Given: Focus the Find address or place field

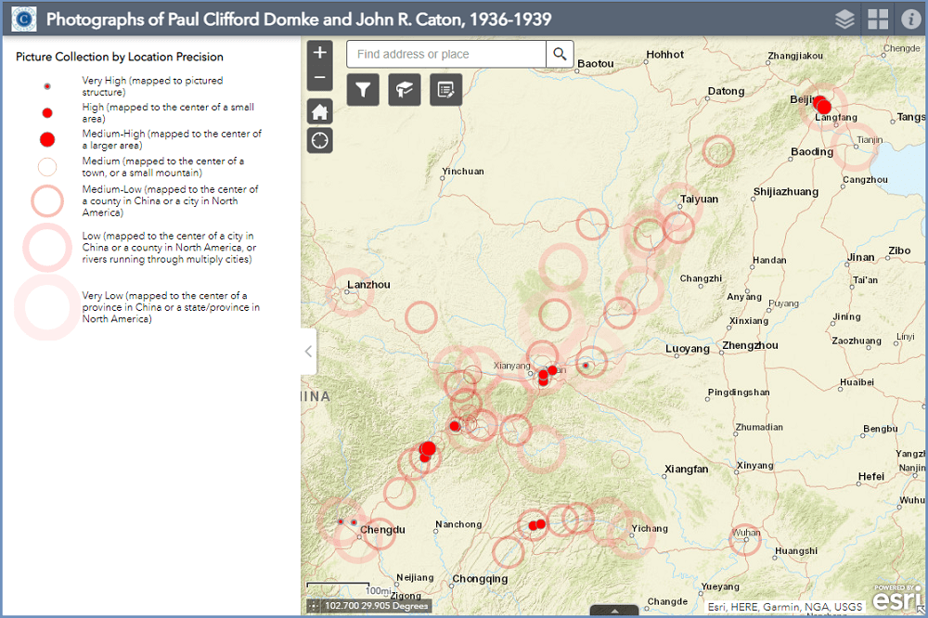Looking at the screenshot, I should click(x=446, y=55).
